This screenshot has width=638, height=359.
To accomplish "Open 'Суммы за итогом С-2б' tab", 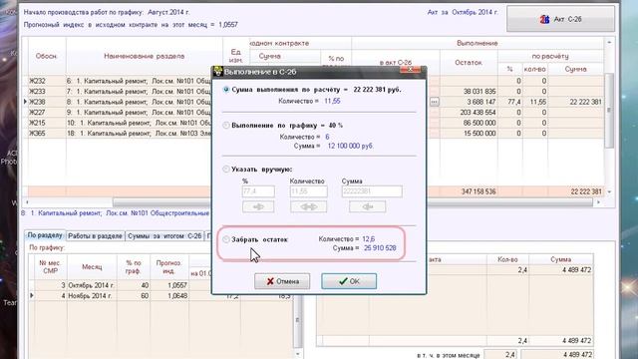I will [164, 235].
